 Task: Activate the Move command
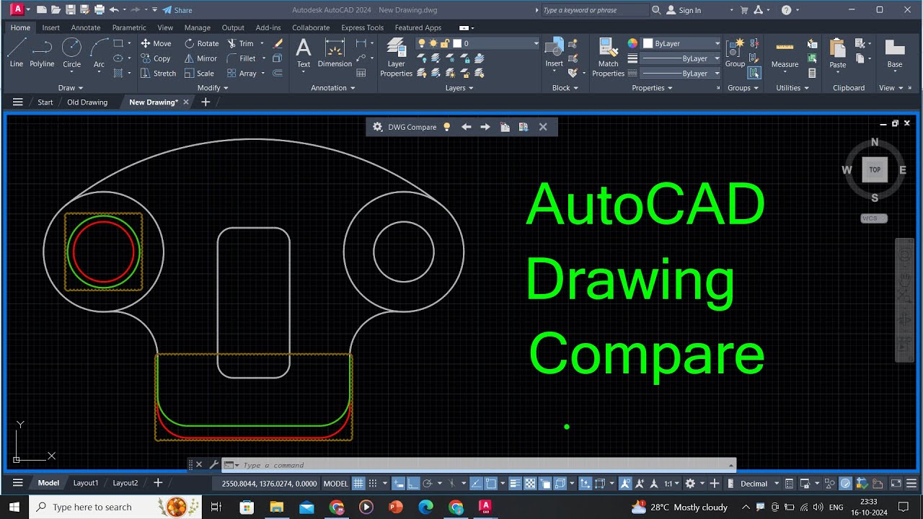point(156,43)
